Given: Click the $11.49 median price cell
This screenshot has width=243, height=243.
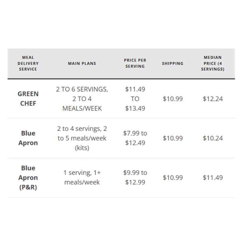Looking at the screenshot, I should [213, 178].
